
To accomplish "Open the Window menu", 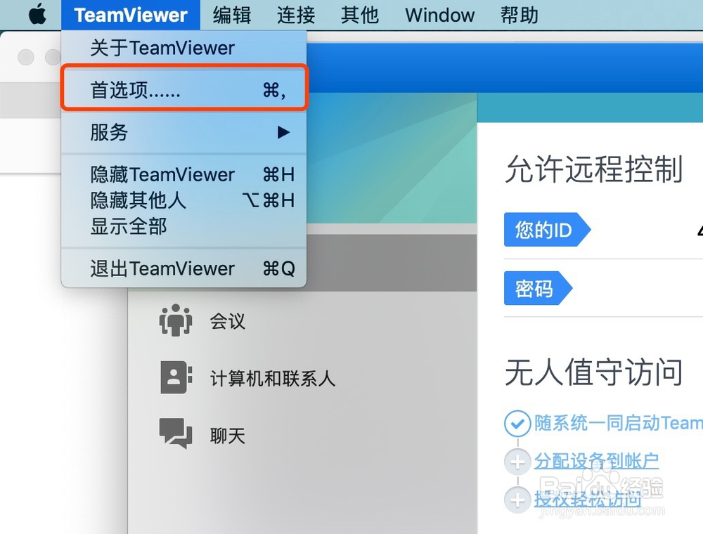I will tap(440, 15).
